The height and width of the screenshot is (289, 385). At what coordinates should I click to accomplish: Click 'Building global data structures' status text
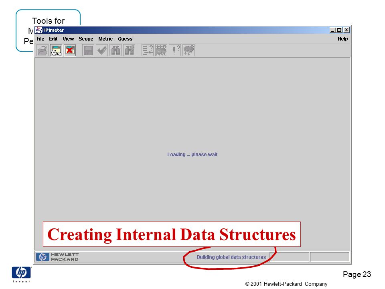click(231, 257)
